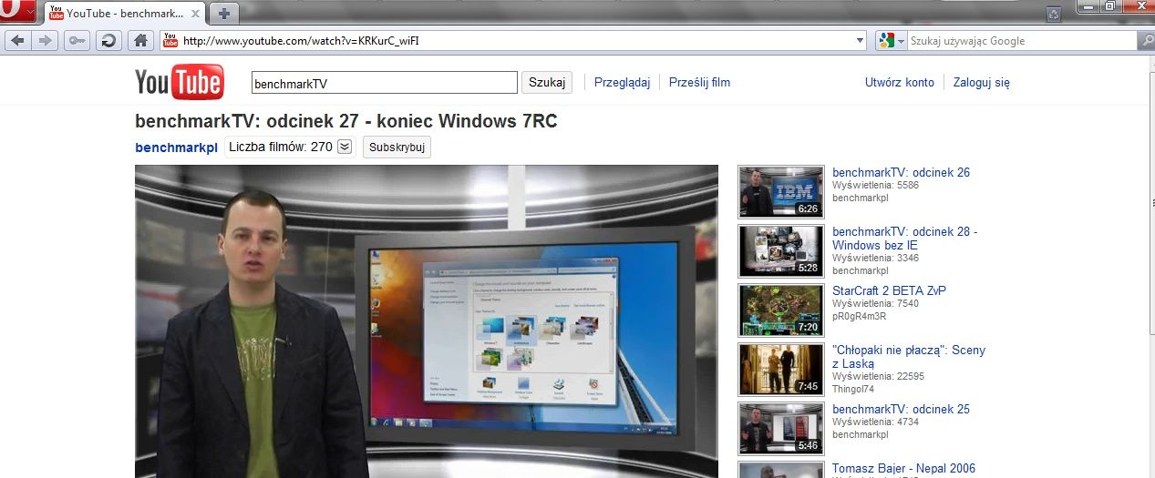Open the closed tabs trash icon
Viewport: 1155px width, 478px height.
pyautogui.click(x=1054, y=14)
